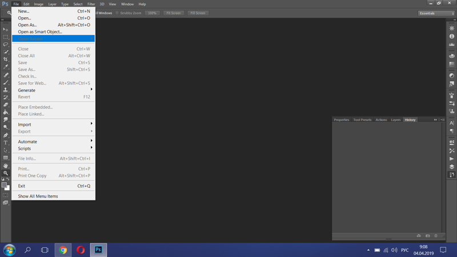
Task: Expand the Open Recent submenu
Action: pos(54,39)
